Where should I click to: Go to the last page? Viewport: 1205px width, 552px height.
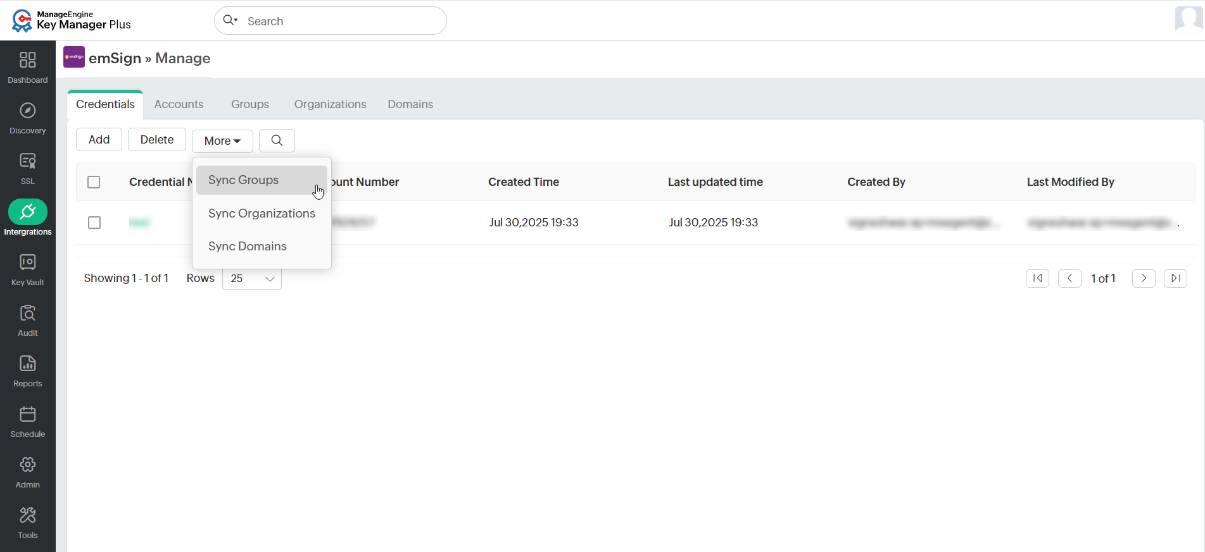coord(1176,278)
